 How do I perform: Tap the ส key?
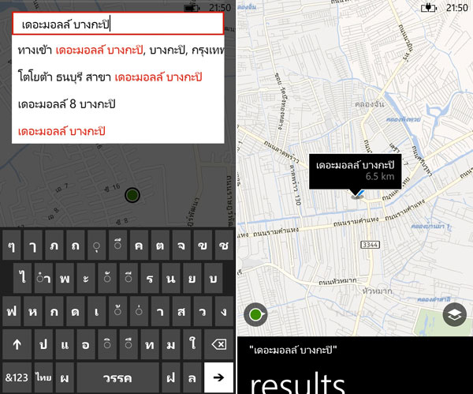tap(181, 311)
